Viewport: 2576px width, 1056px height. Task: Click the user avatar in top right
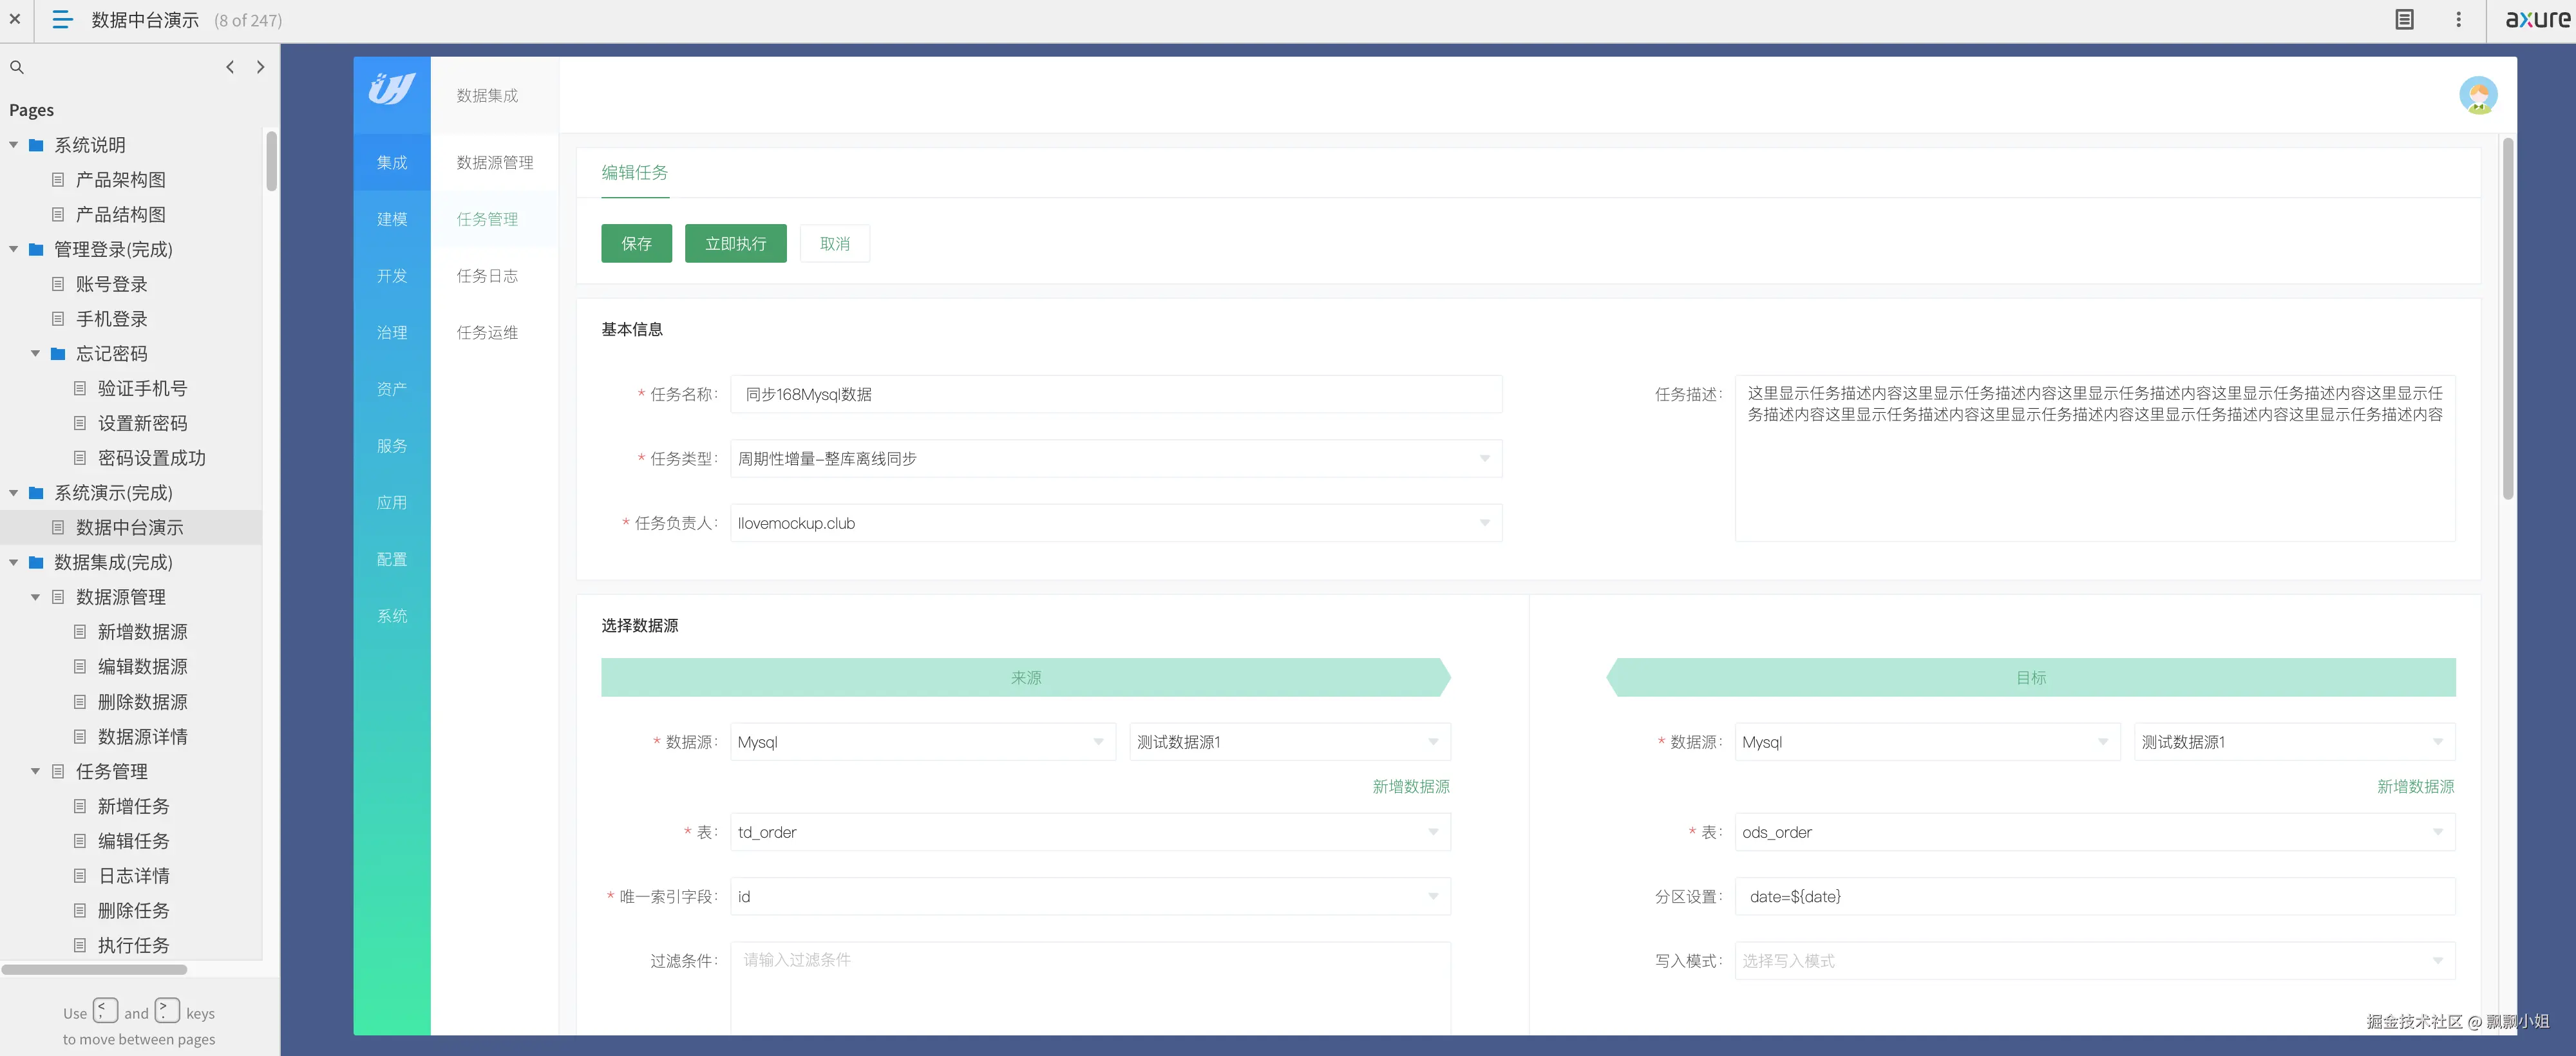click(x=2479, y=95)
